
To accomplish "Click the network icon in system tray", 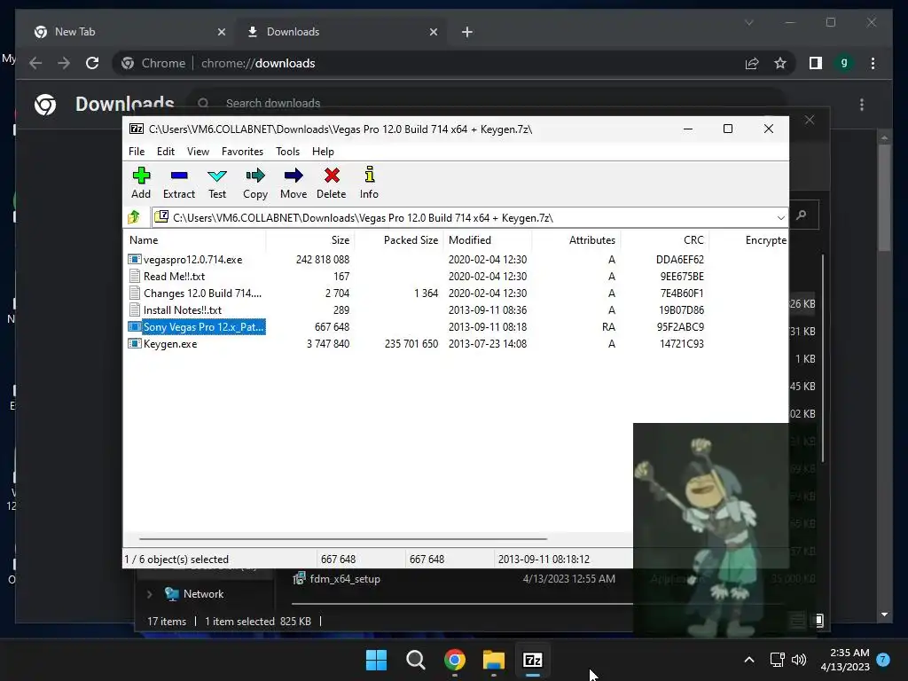I will click(x=777, y=660).
